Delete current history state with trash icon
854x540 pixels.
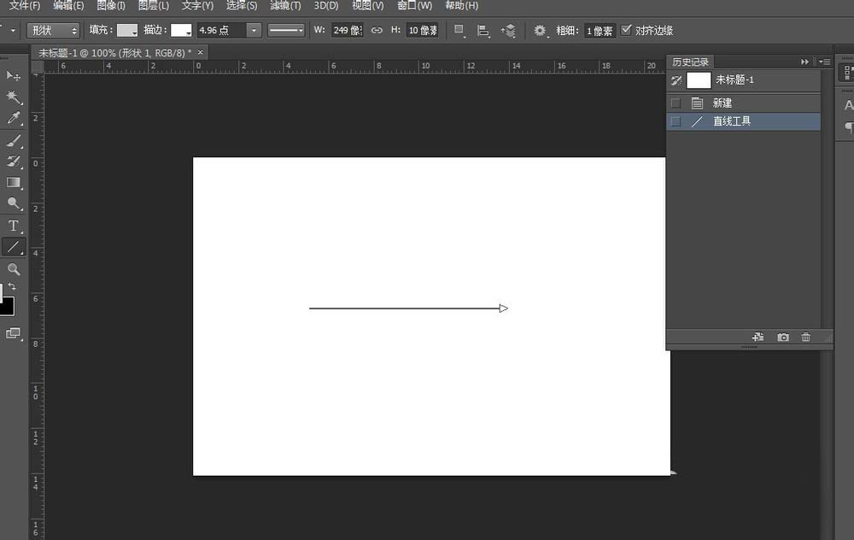click(x=806, y=337)
